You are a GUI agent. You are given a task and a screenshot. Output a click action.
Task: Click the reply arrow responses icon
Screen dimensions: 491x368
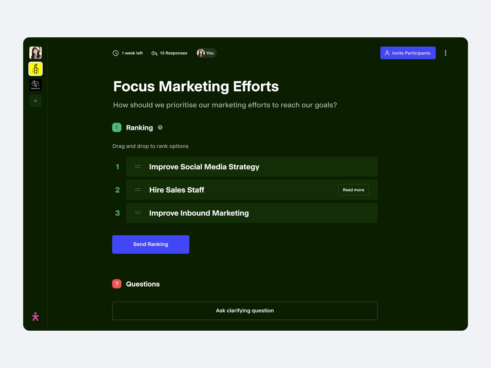point(154,53)
